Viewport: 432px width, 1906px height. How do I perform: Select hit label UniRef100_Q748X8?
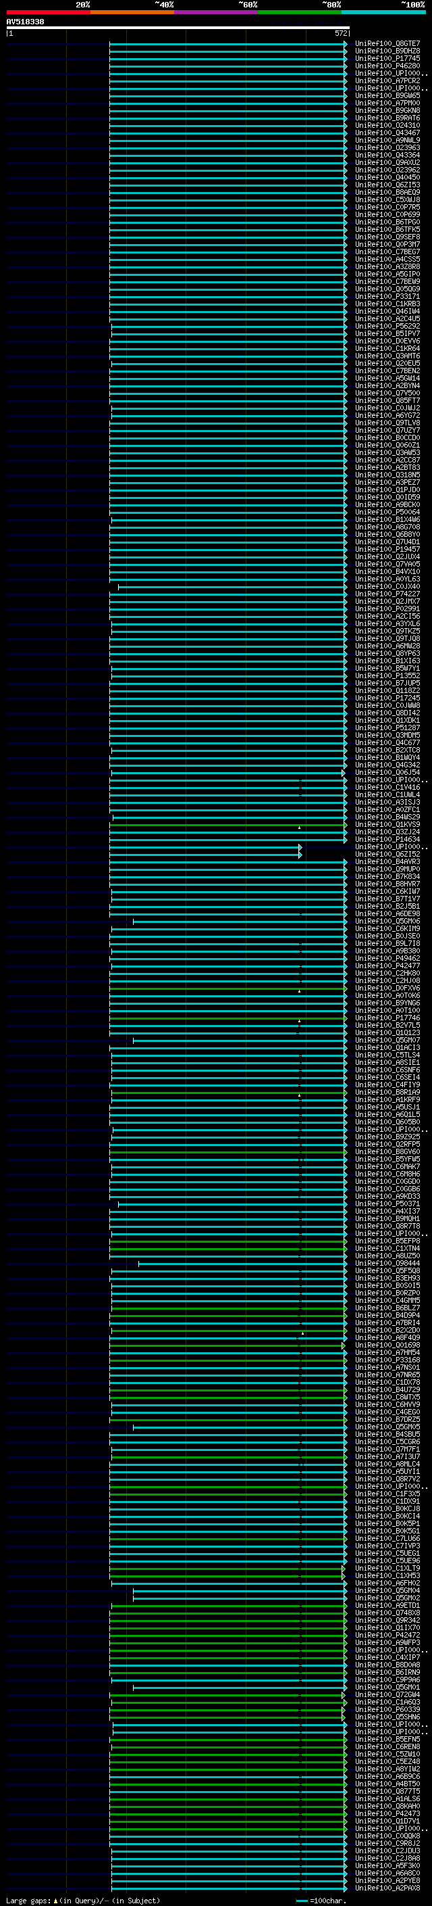pyautogui.click(x=387, y=1613)
